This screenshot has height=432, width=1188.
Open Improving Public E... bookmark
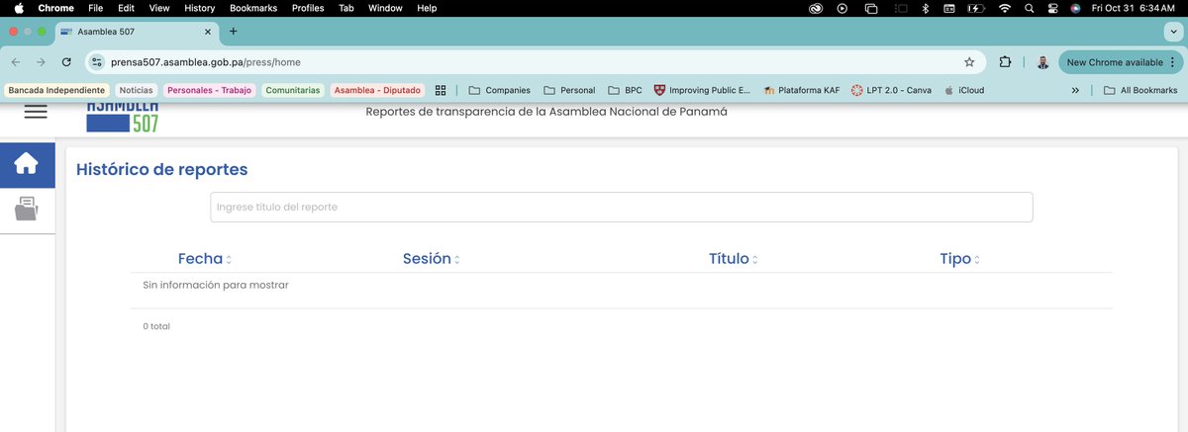(x=703, y=90)
